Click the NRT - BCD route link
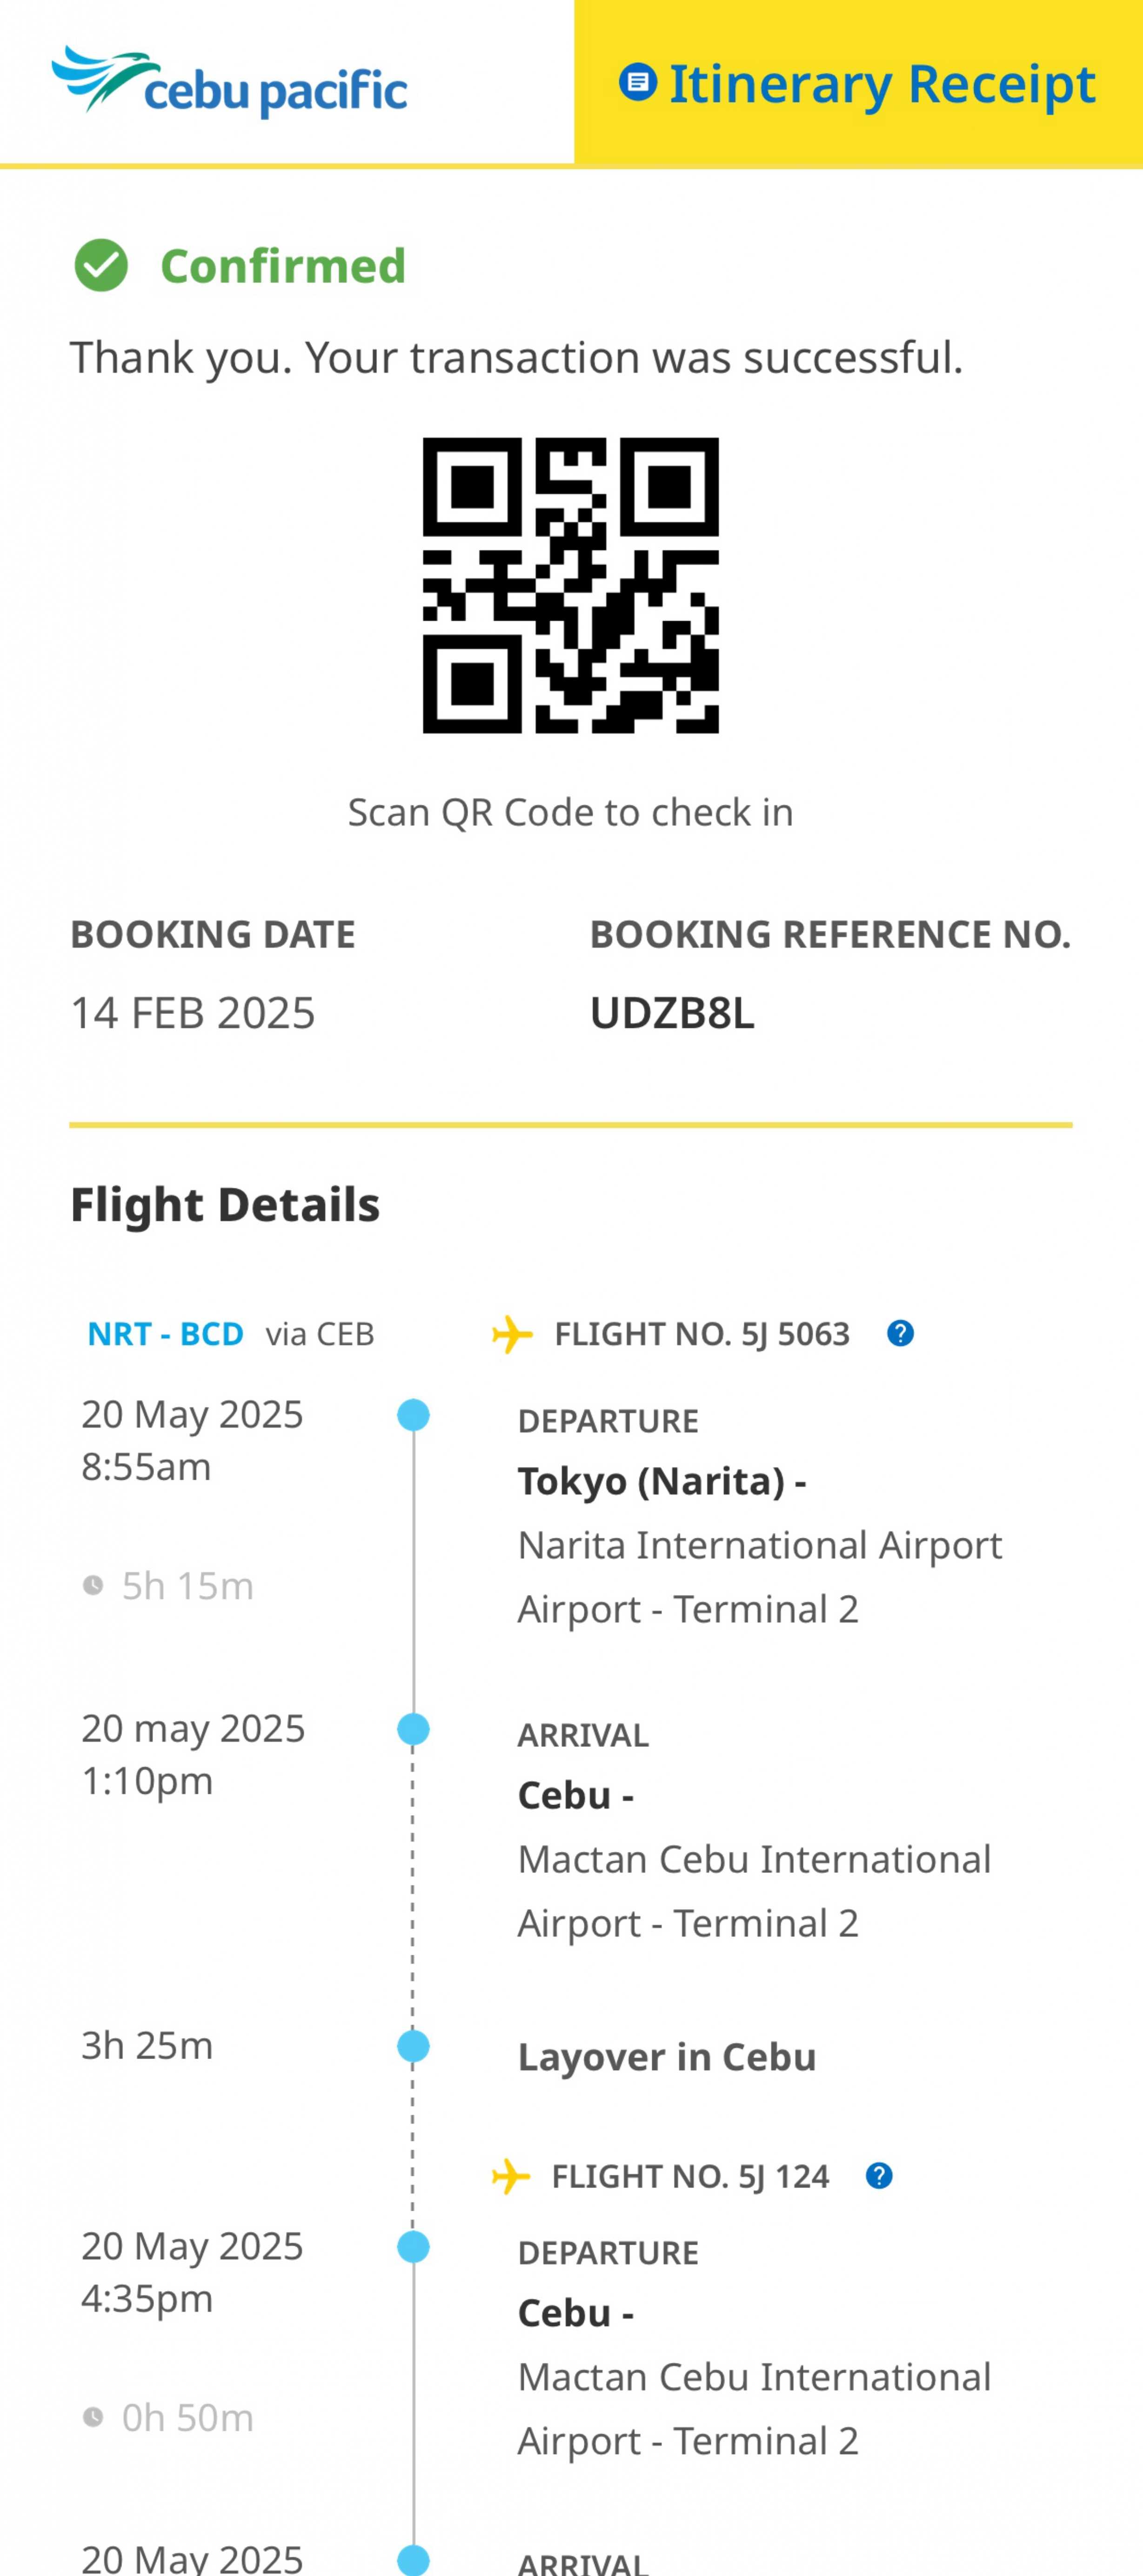 [166, 1334]
